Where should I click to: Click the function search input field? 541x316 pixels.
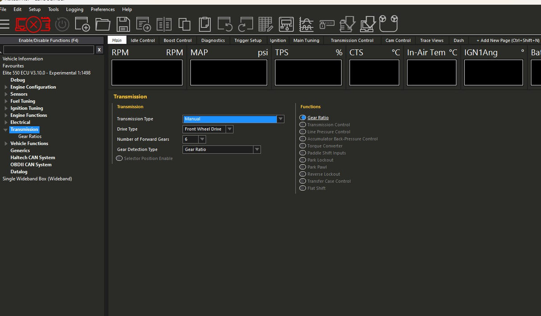coord(48,50)
